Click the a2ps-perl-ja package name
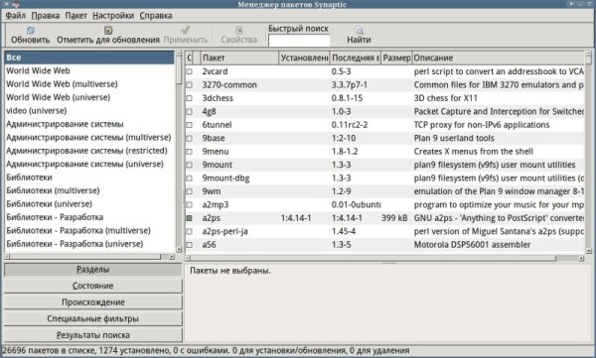The height and width of the screenshot is (358, 596). point(225,231)
